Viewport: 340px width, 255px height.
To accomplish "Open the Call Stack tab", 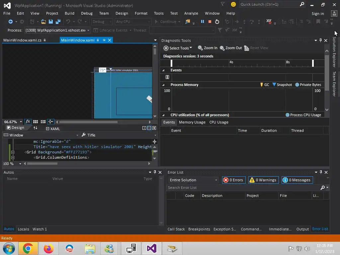I will coord(176,229).
